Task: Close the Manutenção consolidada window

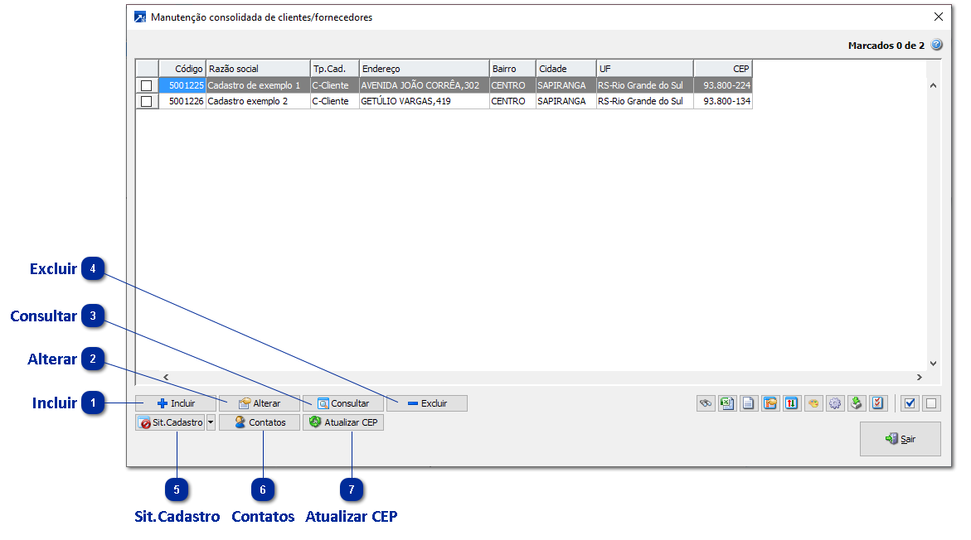Action: (938, 17)
